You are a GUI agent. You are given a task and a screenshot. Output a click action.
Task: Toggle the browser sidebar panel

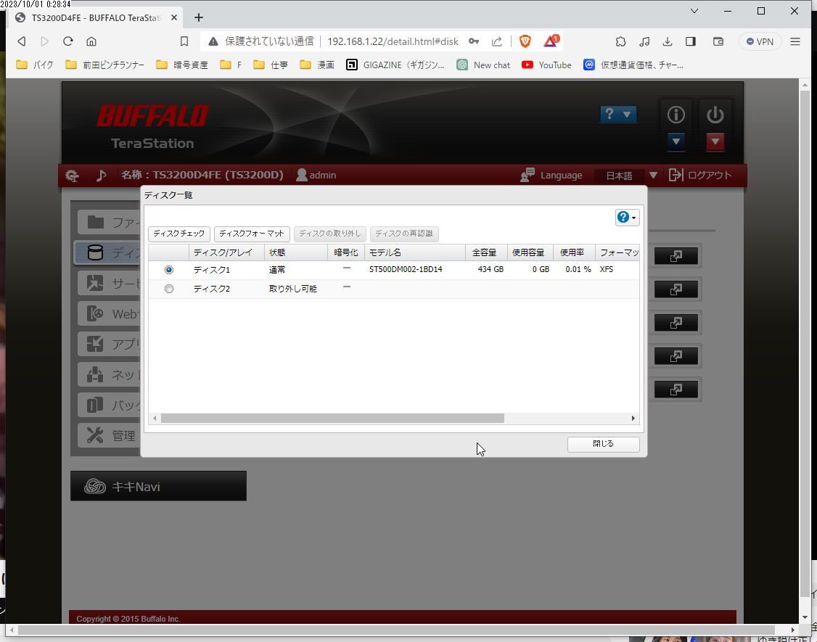click(691, 41)
